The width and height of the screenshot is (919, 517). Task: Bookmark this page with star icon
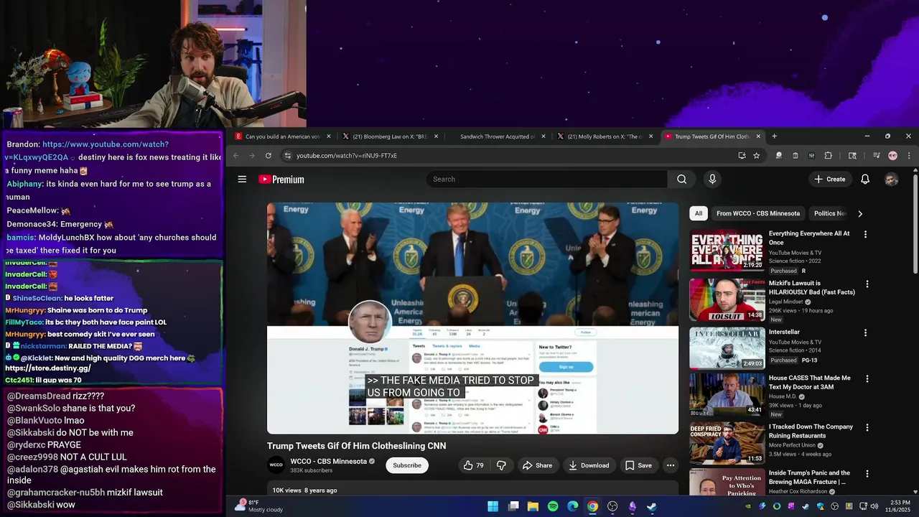[756, 155]
